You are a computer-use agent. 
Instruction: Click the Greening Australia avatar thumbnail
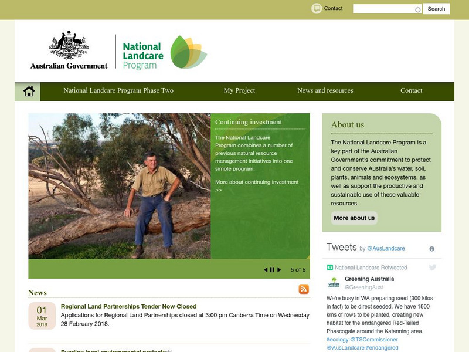[334, 283]
